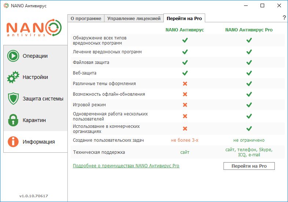The height and width of the screenshot is (202, 288).
Task: Click Pro checkmark for Одновременная работа нескольких пользователей
Action: 249,116
